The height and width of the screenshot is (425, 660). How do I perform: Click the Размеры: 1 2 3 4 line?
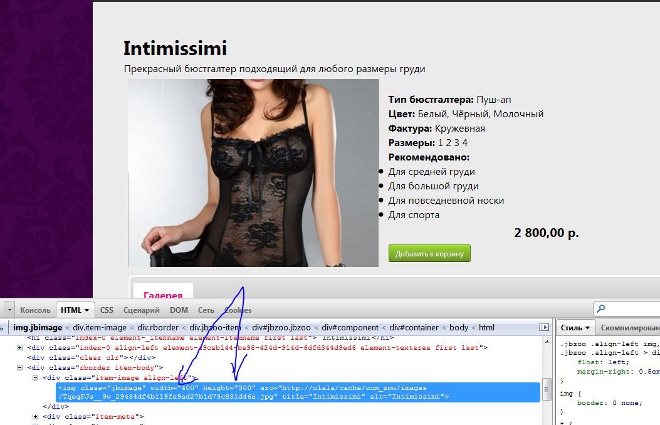pos(427,143)
